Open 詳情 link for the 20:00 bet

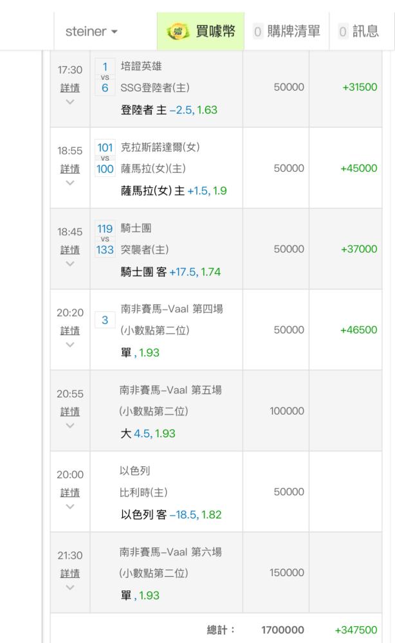[70, 493]
